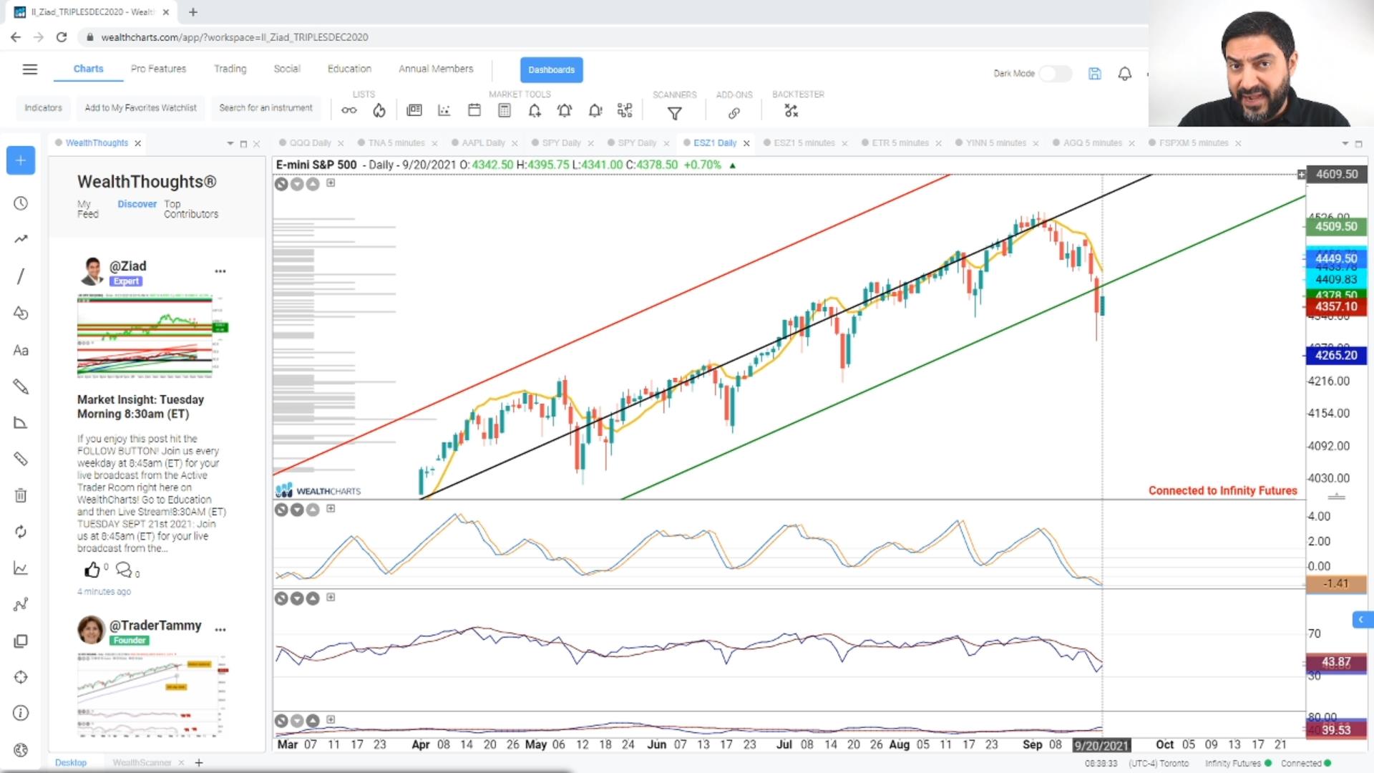Open the alert bell plus market tool
The image size is (1374, 773).
(535, 110)
